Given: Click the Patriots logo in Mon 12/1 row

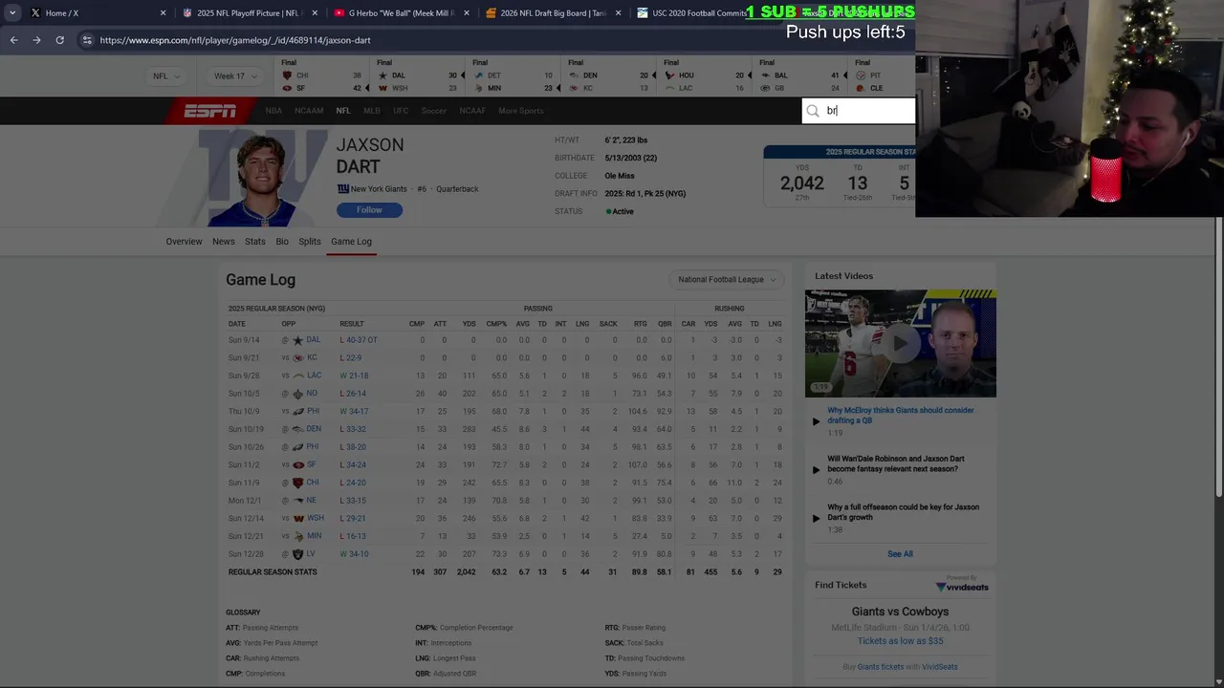Looking at the screenshot, I should pos(297,501).
